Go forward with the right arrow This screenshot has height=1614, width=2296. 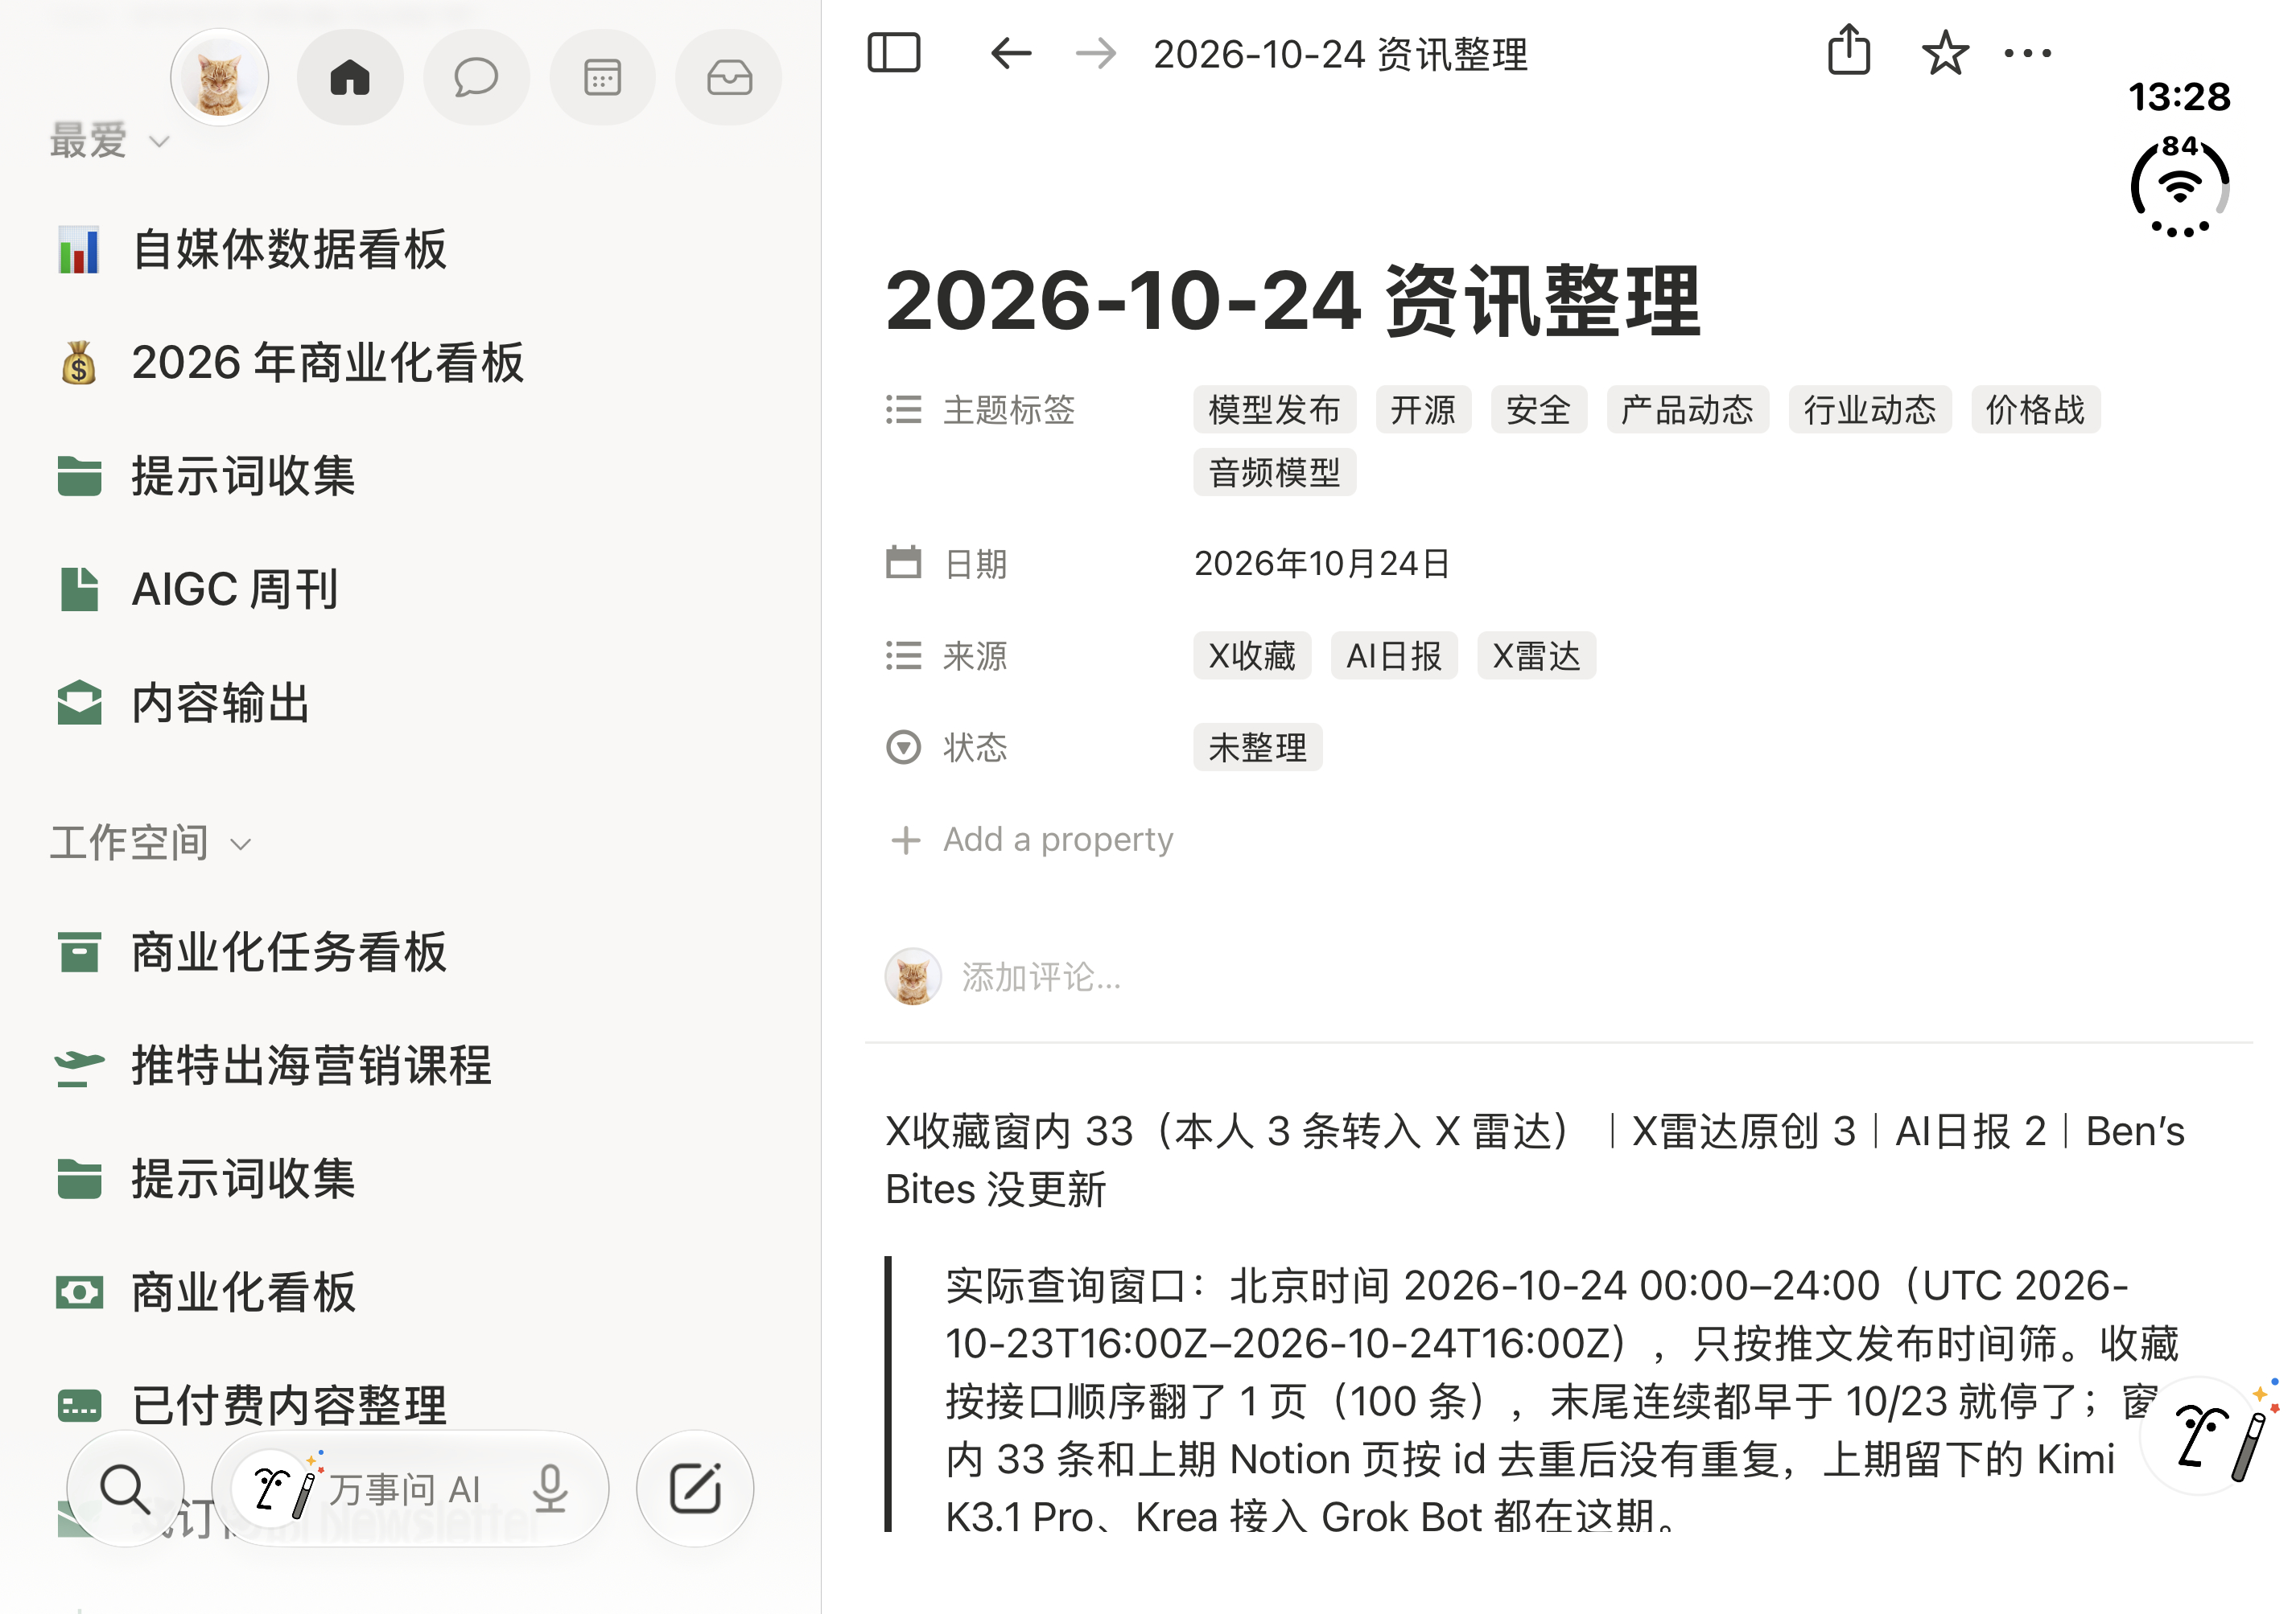click(x=1096, y=53)
